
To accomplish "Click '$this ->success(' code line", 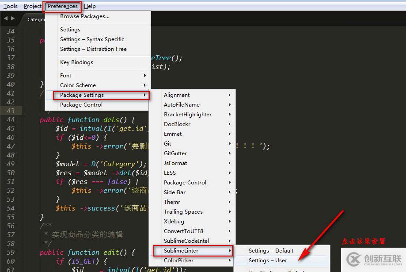I will [x=102, y=208].
